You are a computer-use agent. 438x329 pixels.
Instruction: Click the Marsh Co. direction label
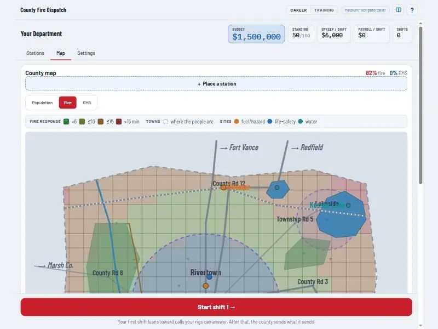[56, 265]
